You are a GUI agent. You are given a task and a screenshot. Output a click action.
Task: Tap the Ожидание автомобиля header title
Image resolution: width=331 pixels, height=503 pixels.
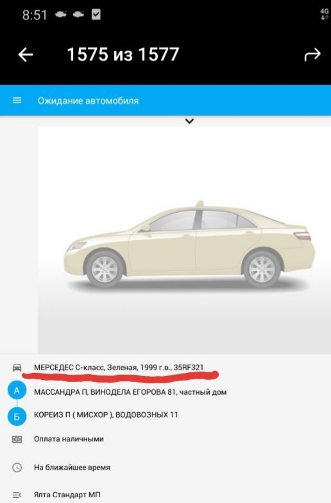pos(89,101)
